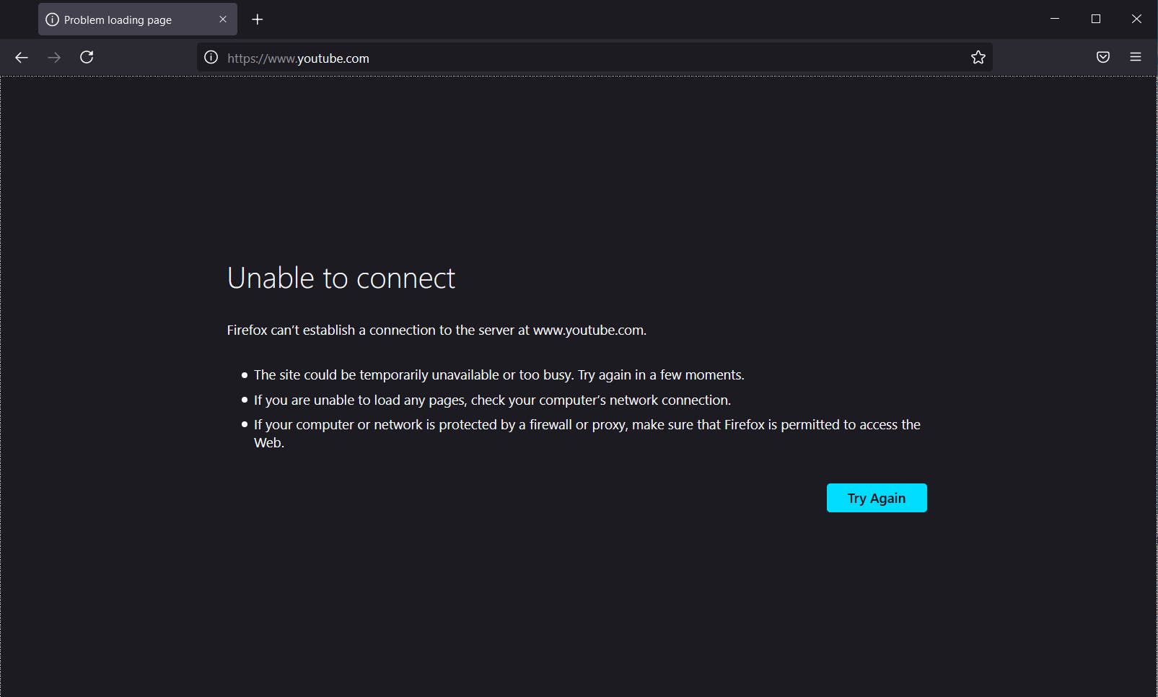Click the bullet about checking network connection
This screenshot has width=1158, height=697.
click(x=492, y=400)
